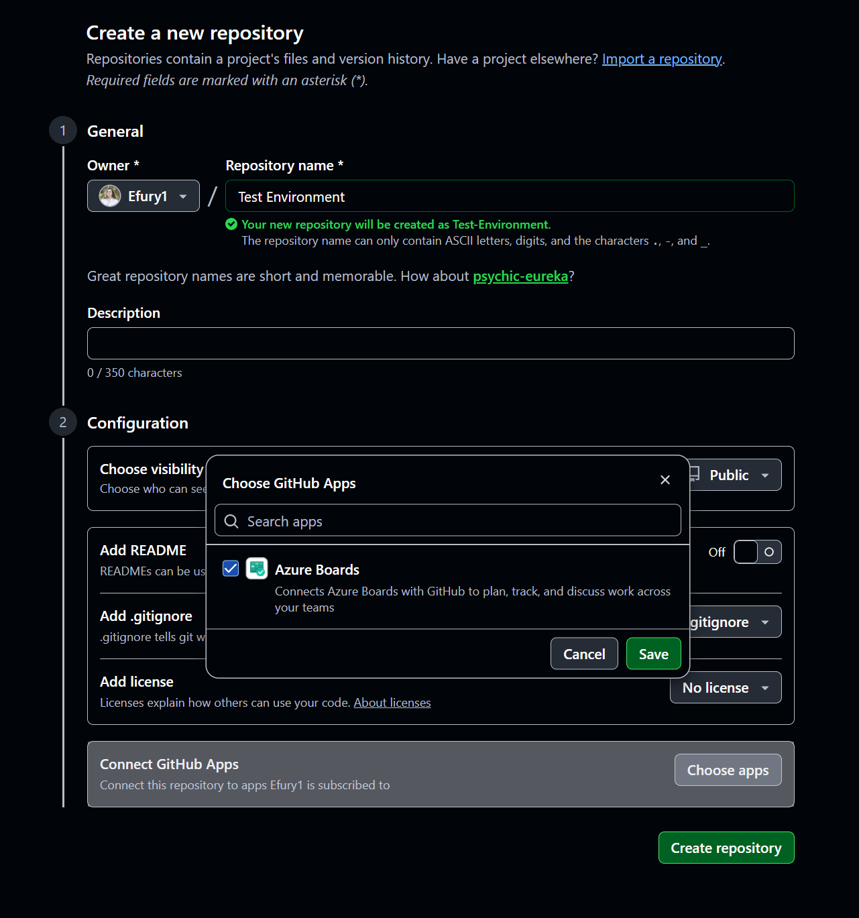Uncheck the Azure Boards checkbox
Viewport: 859px width, 918px height.
point(231,569)
